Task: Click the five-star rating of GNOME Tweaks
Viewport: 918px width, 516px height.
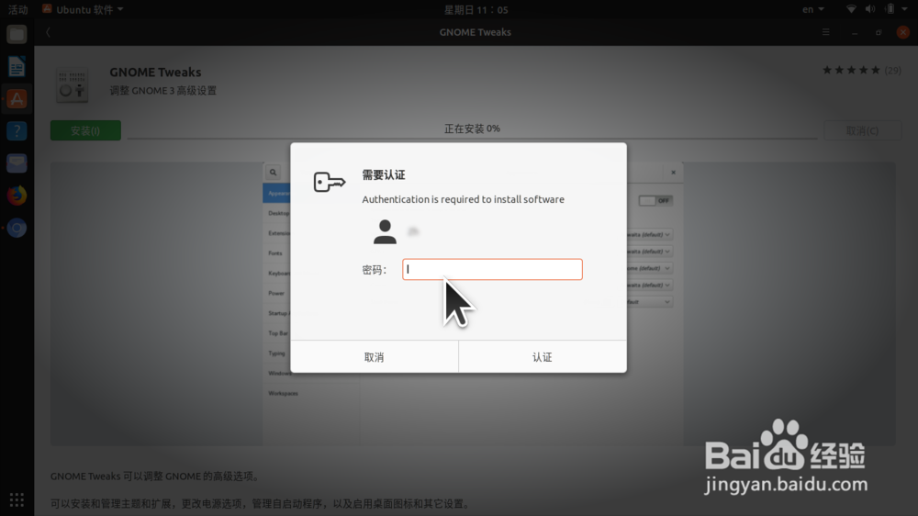Action: click(x=851, y=71)
